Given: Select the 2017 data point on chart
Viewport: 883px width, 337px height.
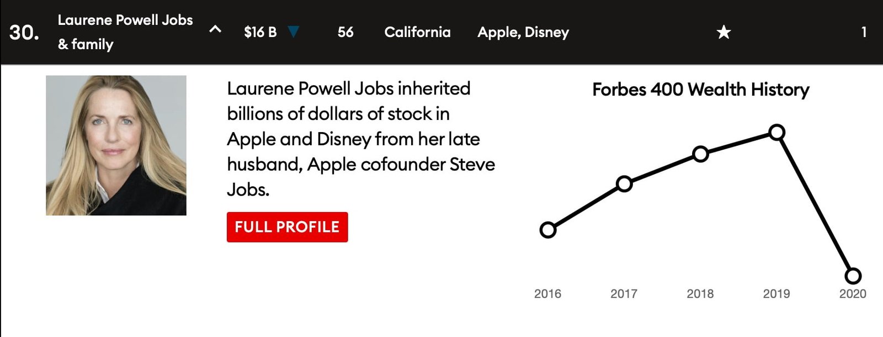Looking at the screenshot, I should [624, 184].
